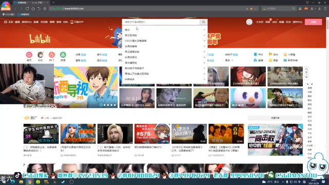Select the CSGO search history suggestion

136,41
